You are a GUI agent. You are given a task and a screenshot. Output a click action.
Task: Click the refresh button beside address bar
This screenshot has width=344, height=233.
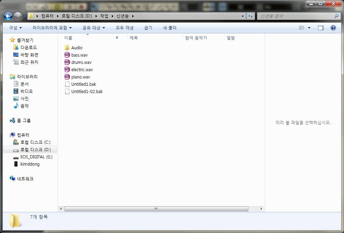coord(250,16)
